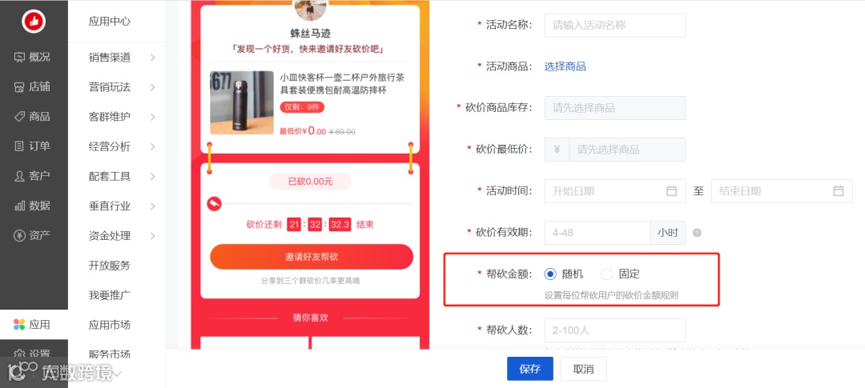Open the 数据 bar chart icon
Viewport: 865px width, 388px height.
[x=19, y=206]
